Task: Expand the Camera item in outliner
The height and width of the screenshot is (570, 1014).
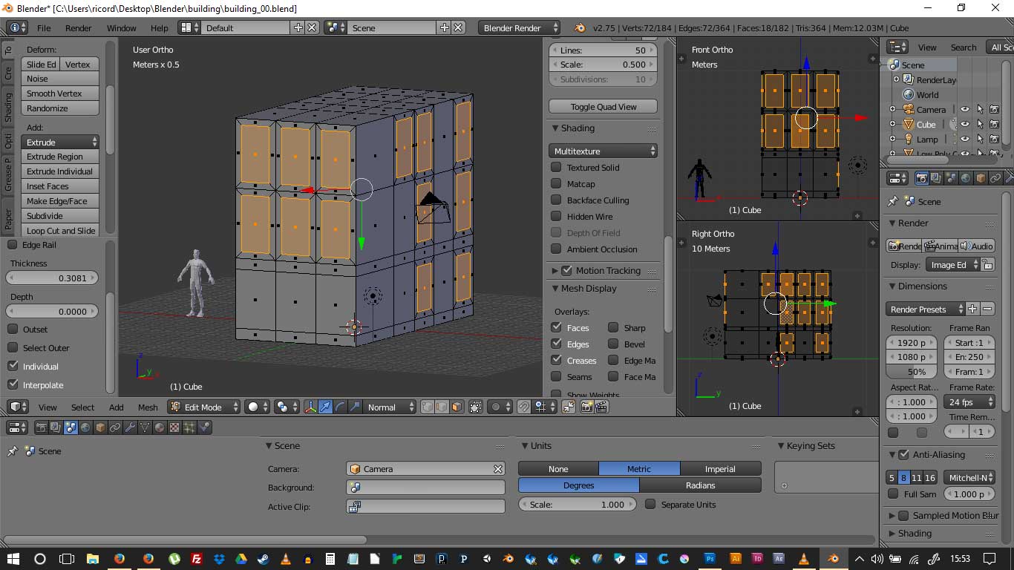Action: [x=893, y=109]
